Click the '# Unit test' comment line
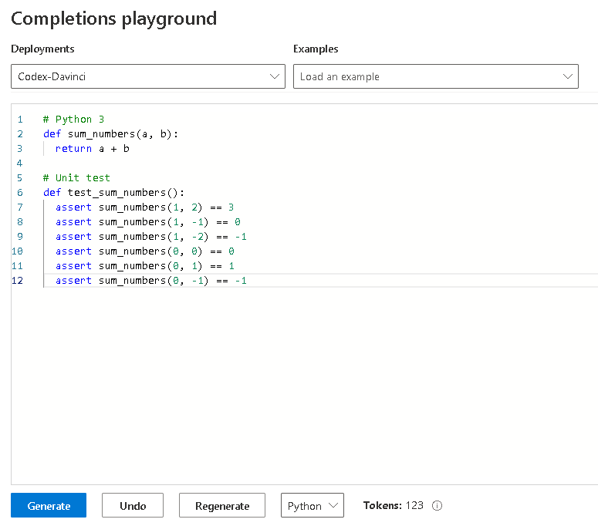The width and height of the screenshot is (598, 526). tap(76, 178)
